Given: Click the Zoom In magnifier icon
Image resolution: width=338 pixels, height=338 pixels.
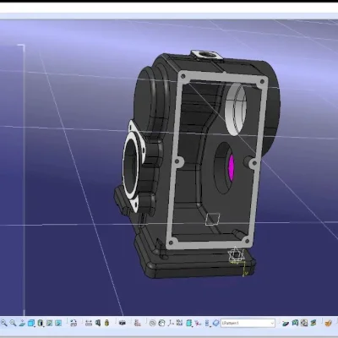Looking at the screenshot, I should 3,323.
